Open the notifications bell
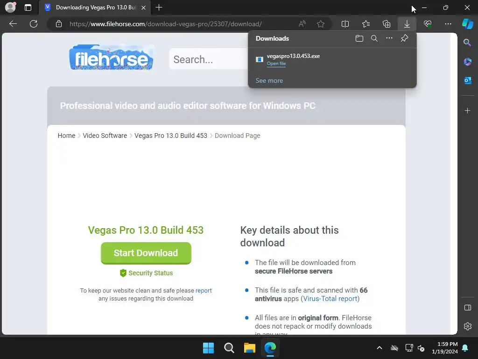Screen dimensions: 478x359 click(x=465, y=348)
